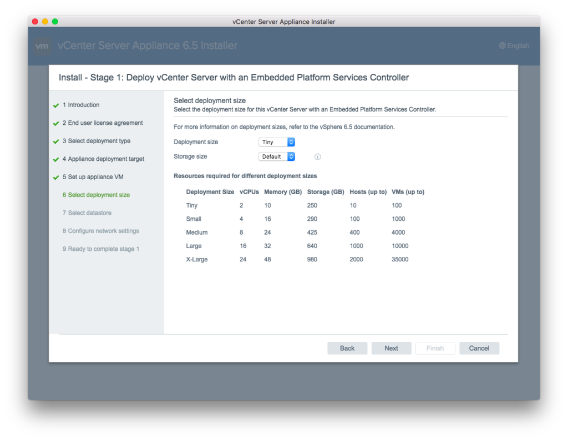Click storage value 290 for Small
This screenshot has width=568, height=440.
(x=312, y=219)
